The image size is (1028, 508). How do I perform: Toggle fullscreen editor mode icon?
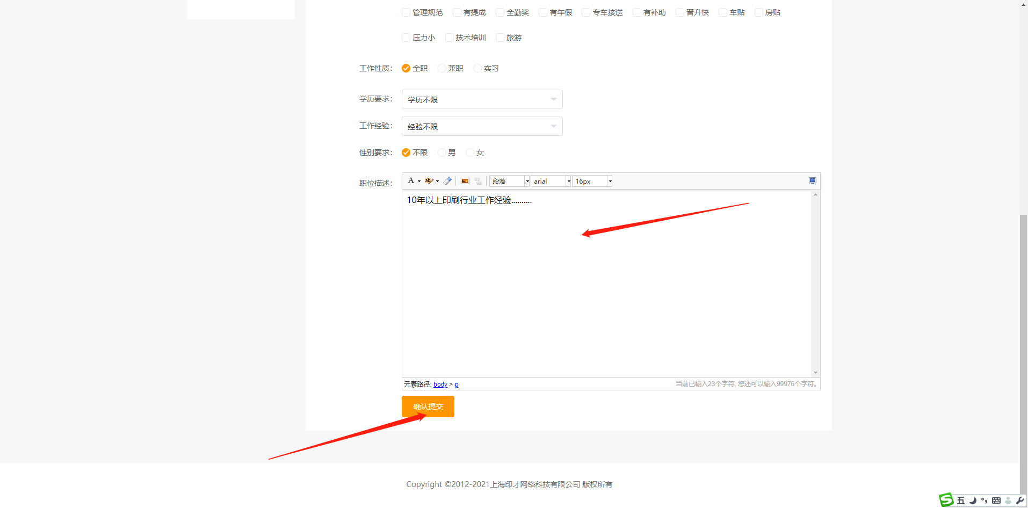812,181
